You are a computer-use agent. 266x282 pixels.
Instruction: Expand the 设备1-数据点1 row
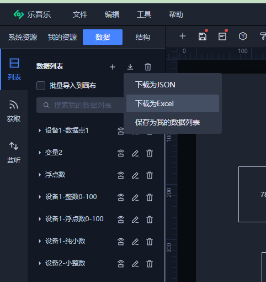point(40,130)
